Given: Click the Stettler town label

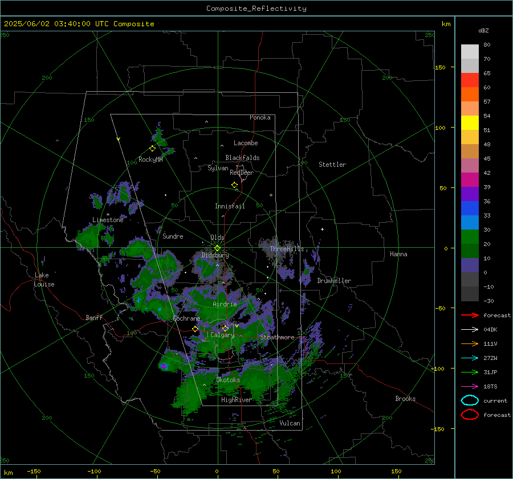Looking at the screenshot, I should [x=332, y=165].
